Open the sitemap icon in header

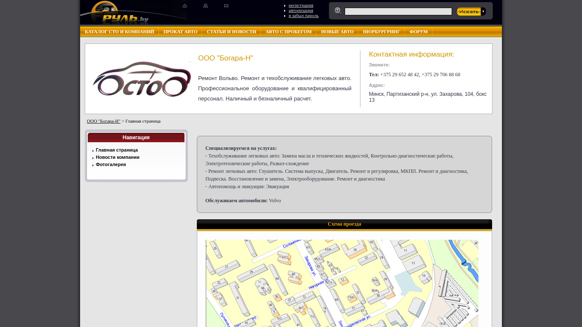pyautogui.click(x=205, y=6)
